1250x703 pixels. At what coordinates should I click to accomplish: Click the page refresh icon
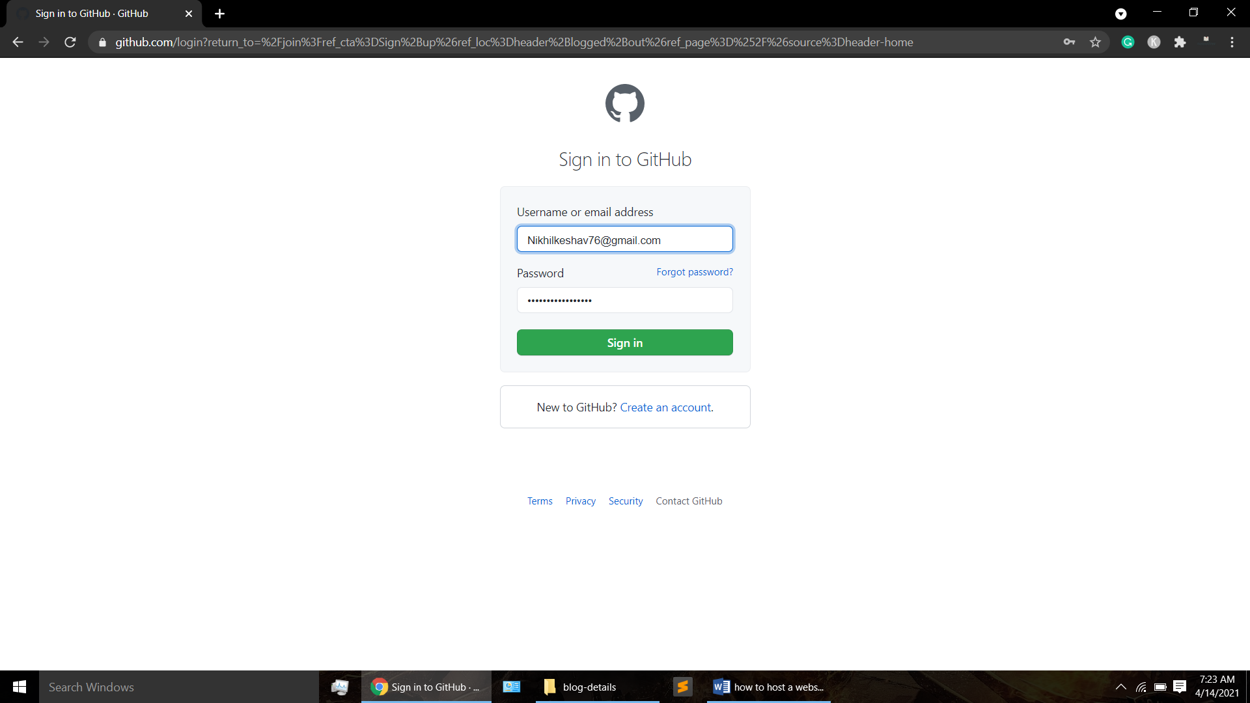pos(71,42)
